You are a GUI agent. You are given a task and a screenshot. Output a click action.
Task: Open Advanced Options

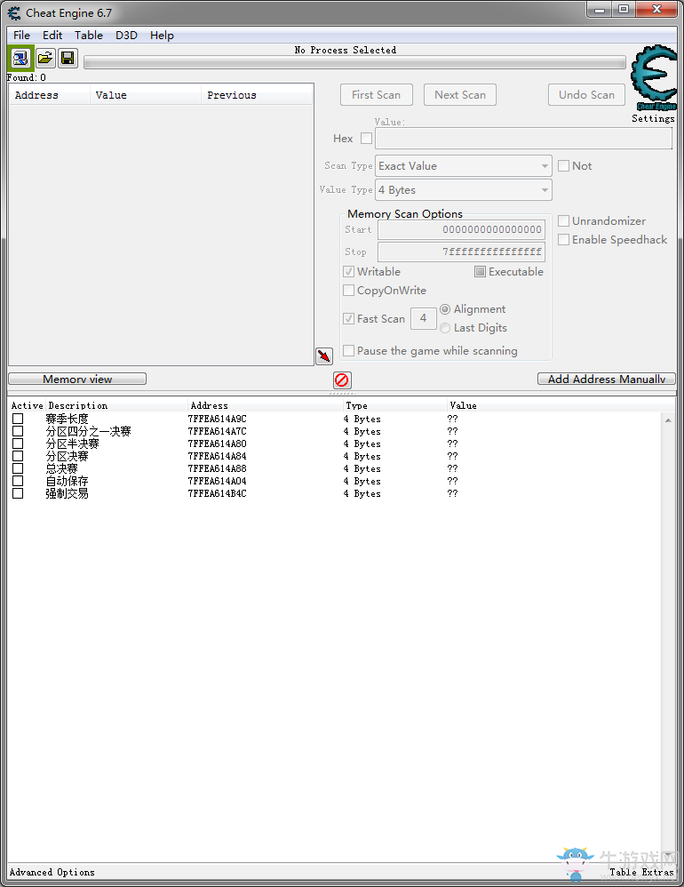[52, 872]
